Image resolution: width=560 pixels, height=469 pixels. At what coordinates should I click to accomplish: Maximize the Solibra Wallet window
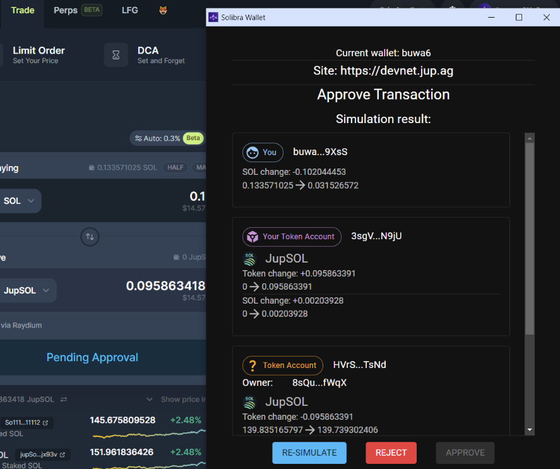[x=519, y=17]
